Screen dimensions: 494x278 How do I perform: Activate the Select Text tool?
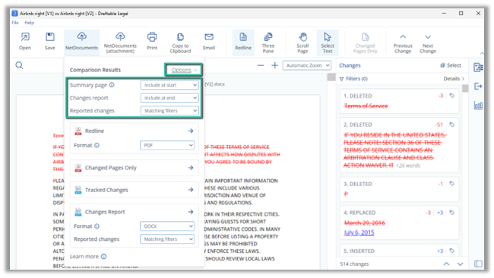(x=328, y=43)
